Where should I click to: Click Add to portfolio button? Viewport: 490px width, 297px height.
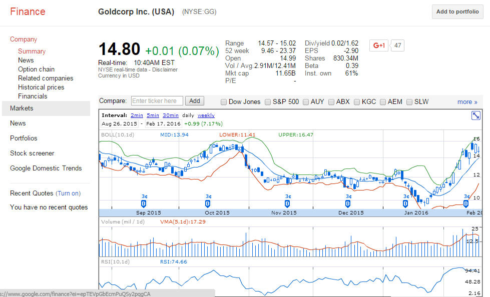(457, 12)
